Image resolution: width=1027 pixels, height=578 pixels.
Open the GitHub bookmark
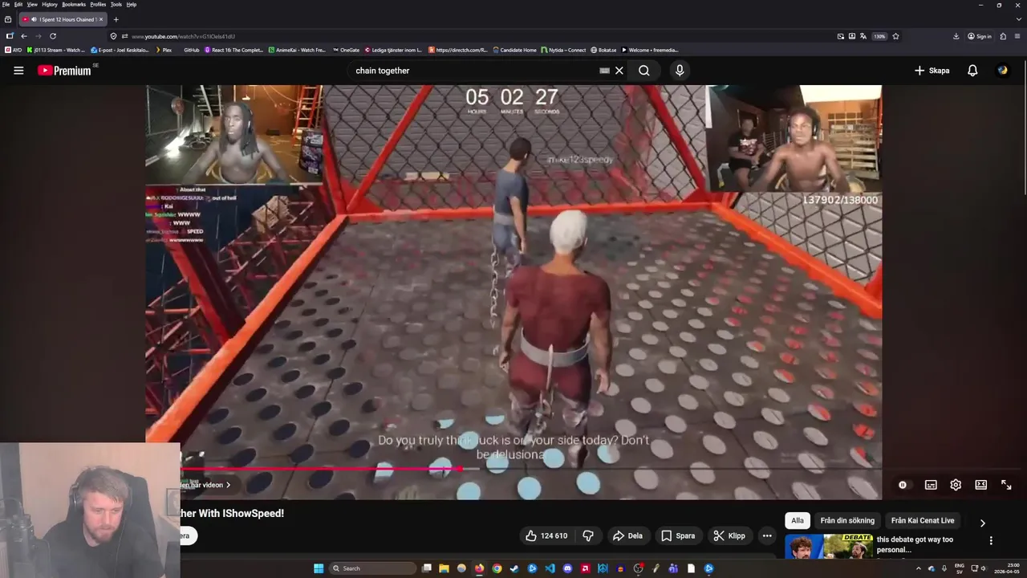pos(191,50)
